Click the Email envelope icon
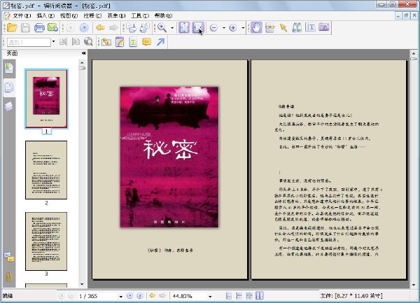 52,27
